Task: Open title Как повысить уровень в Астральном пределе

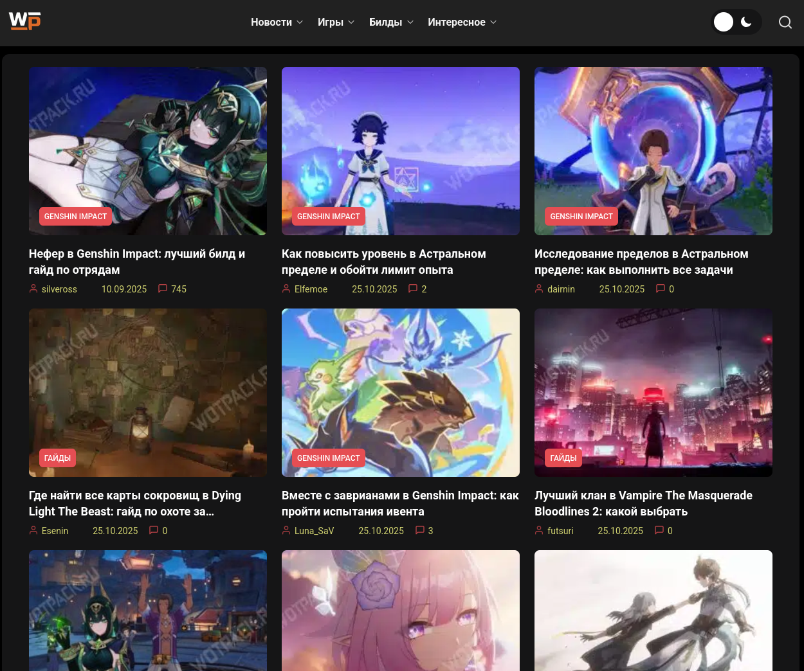Action: (x=384, y=262)
